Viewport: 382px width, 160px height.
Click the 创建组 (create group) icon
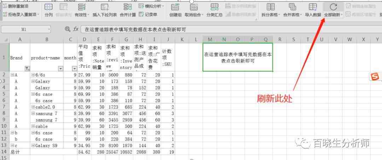point(175,7)
